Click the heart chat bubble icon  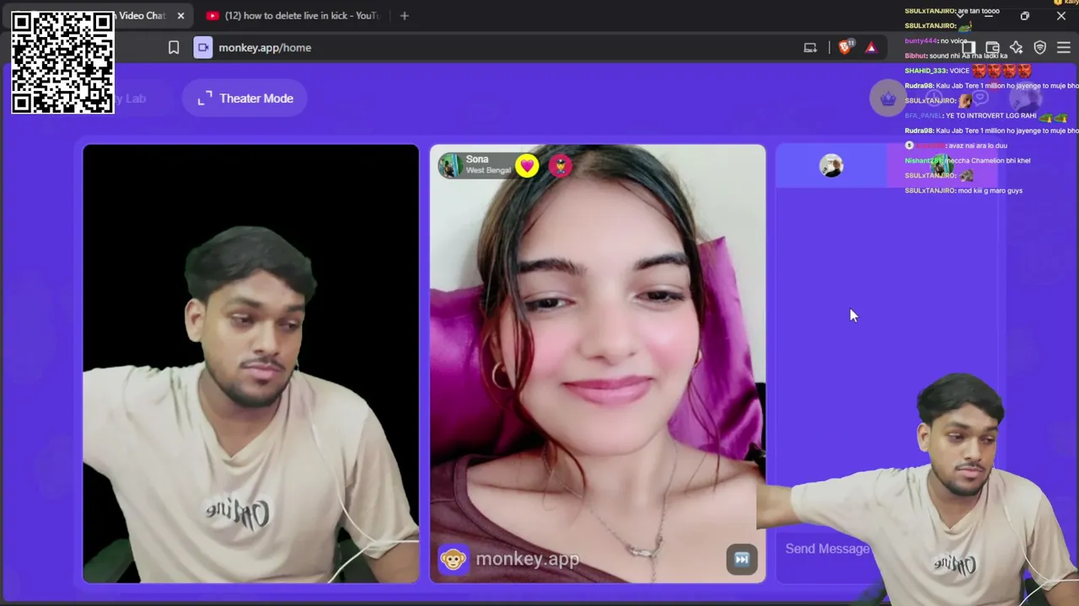pos(980,98)
